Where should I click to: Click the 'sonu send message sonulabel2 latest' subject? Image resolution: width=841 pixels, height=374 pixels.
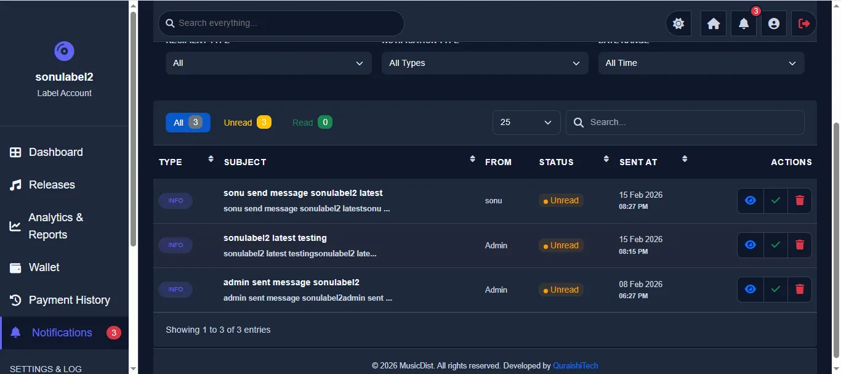pyautogui.click(x=303, y=193)
